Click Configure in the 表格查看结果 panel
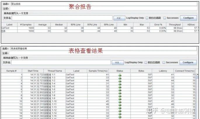The height and width of the screenshot is (119, 200). pos(188,62)
